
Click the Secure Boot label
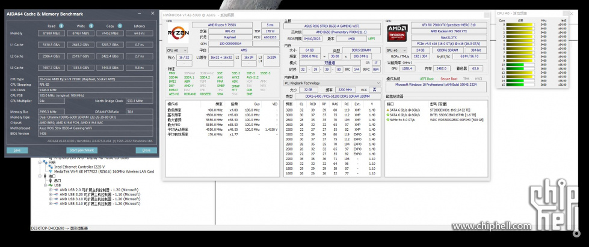tap(448, 79)
